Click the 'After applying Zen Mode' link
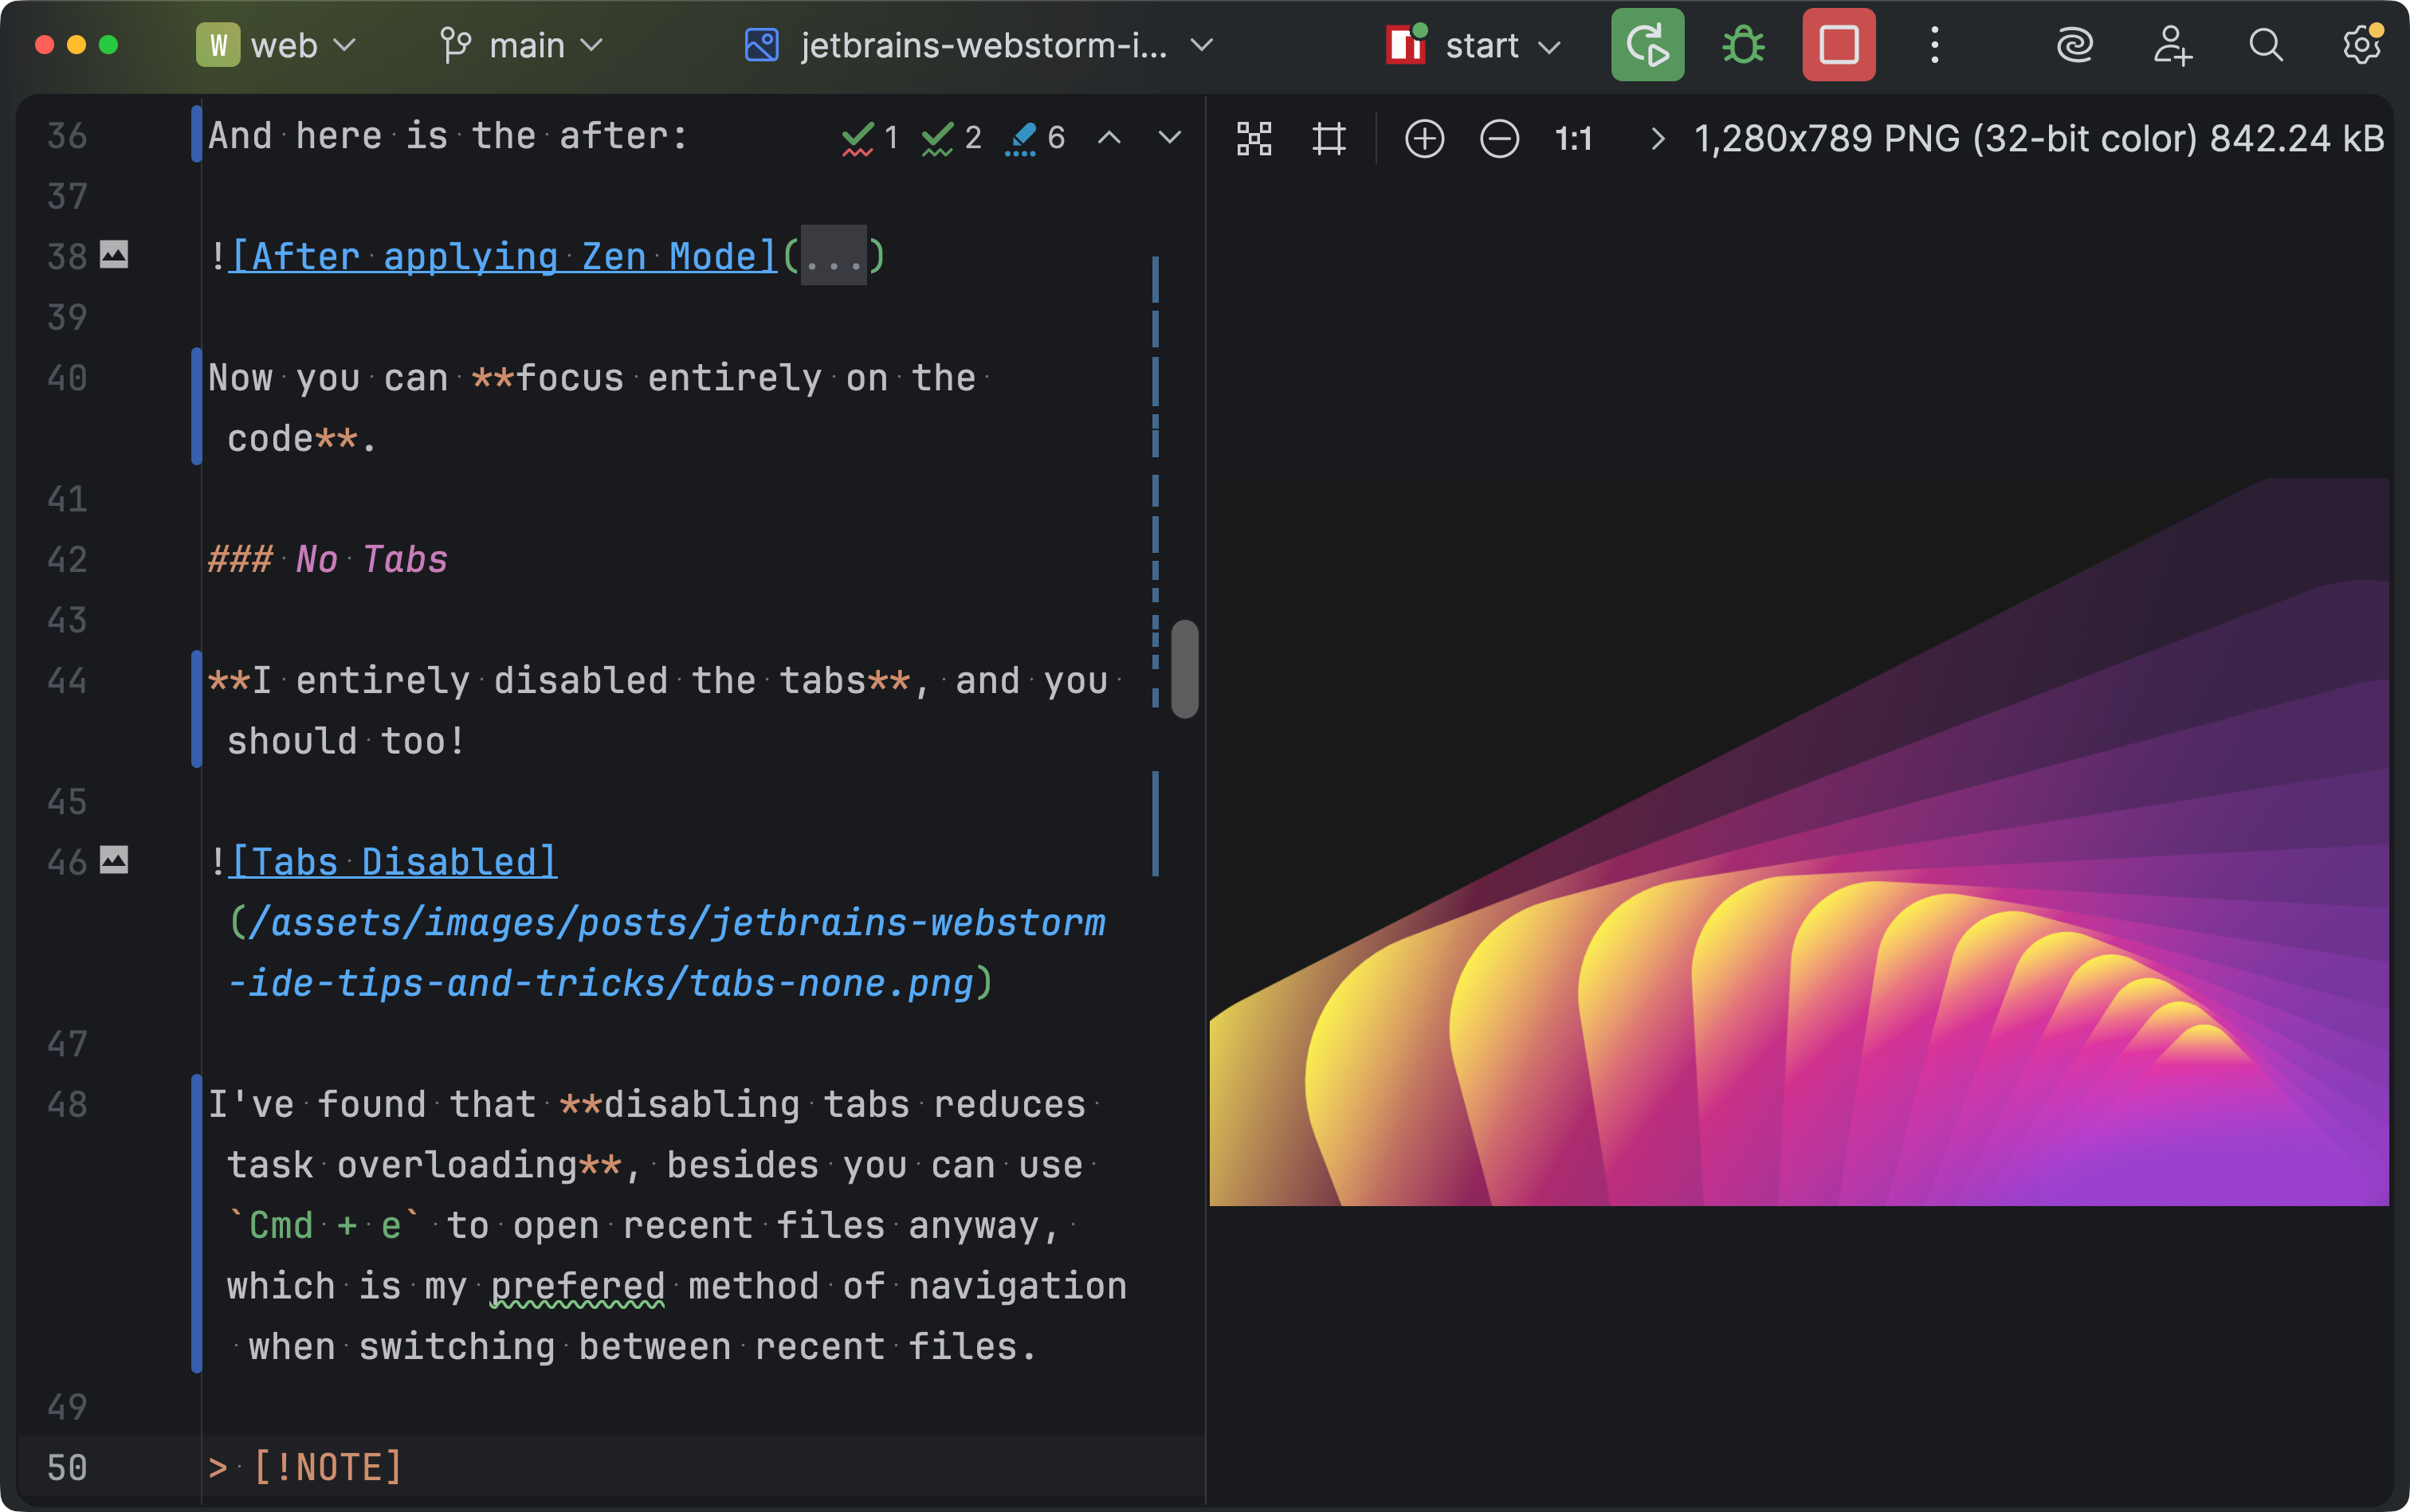Screen dimensions: 2410x1512 click(x=503, y=256)
